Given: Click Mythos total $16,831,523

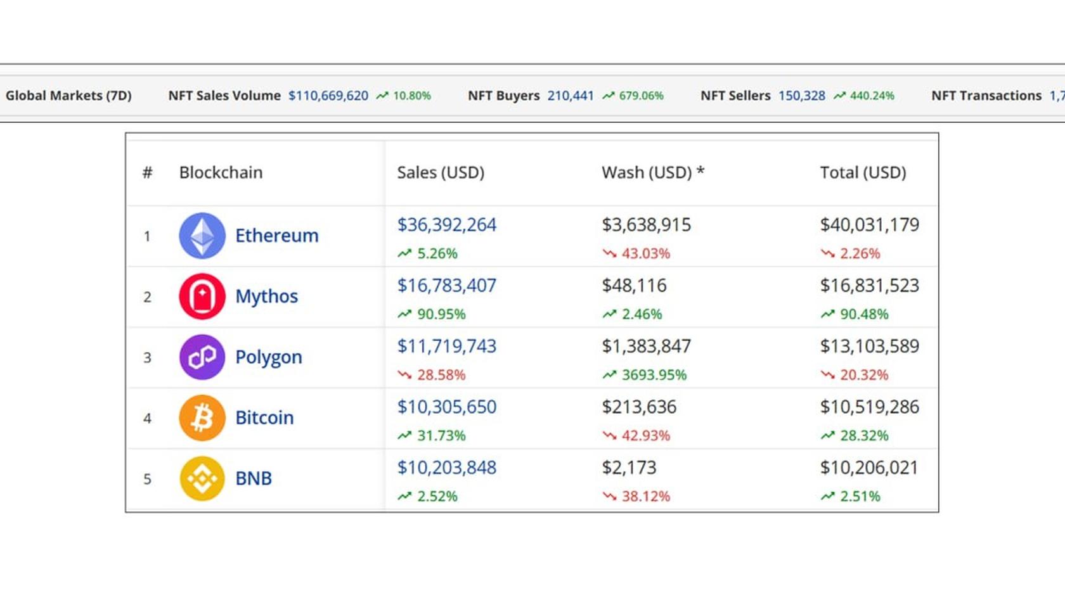Looking at the screenshot, I should pos(870,286).
